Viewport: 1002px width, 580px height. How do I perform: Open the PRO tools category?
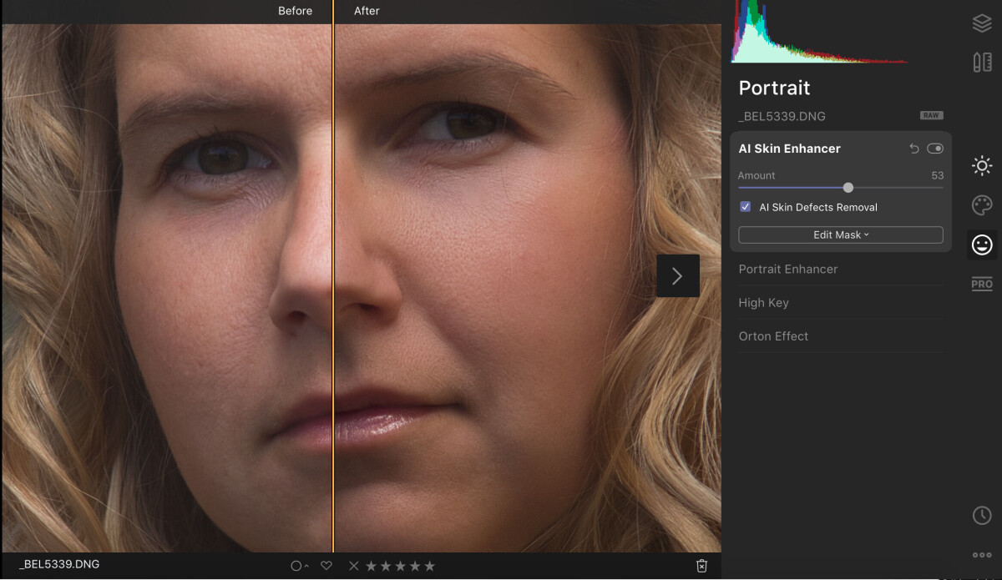click(x=982, y=284)
